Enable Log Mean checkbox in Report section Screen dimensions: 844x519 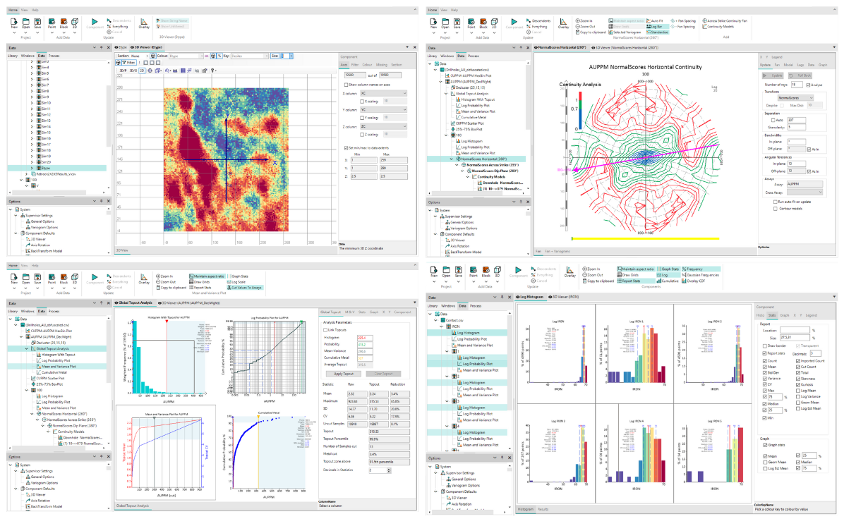click(x=798, y=391)
